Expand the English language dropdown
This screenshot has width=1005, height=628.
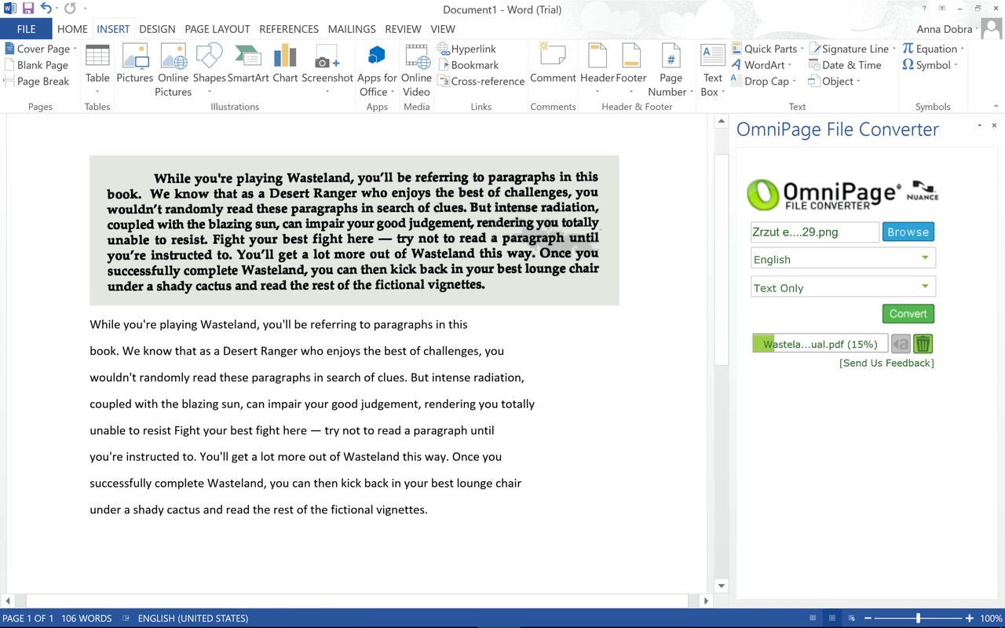click(843, 259)
